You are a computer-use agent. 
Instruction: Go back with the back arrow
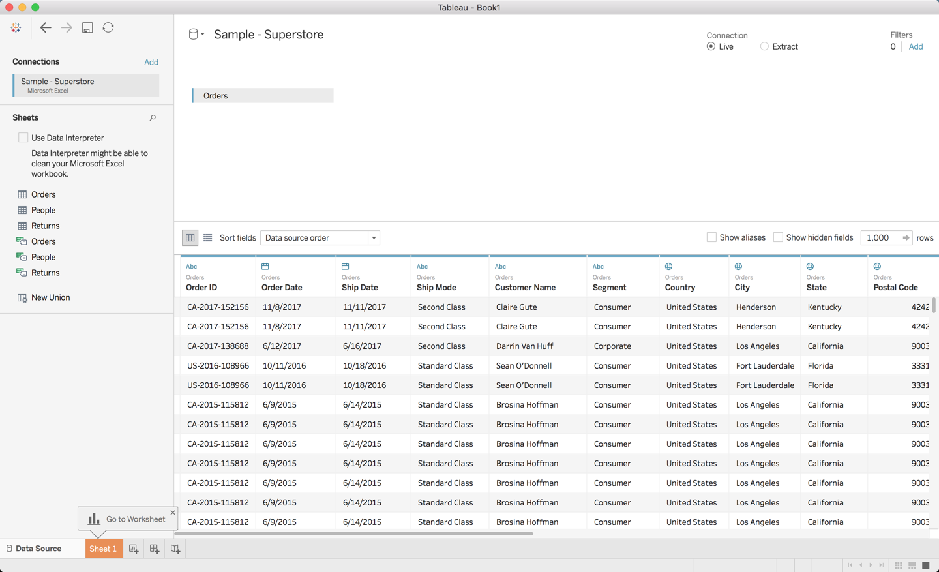[x=46, y=27]
